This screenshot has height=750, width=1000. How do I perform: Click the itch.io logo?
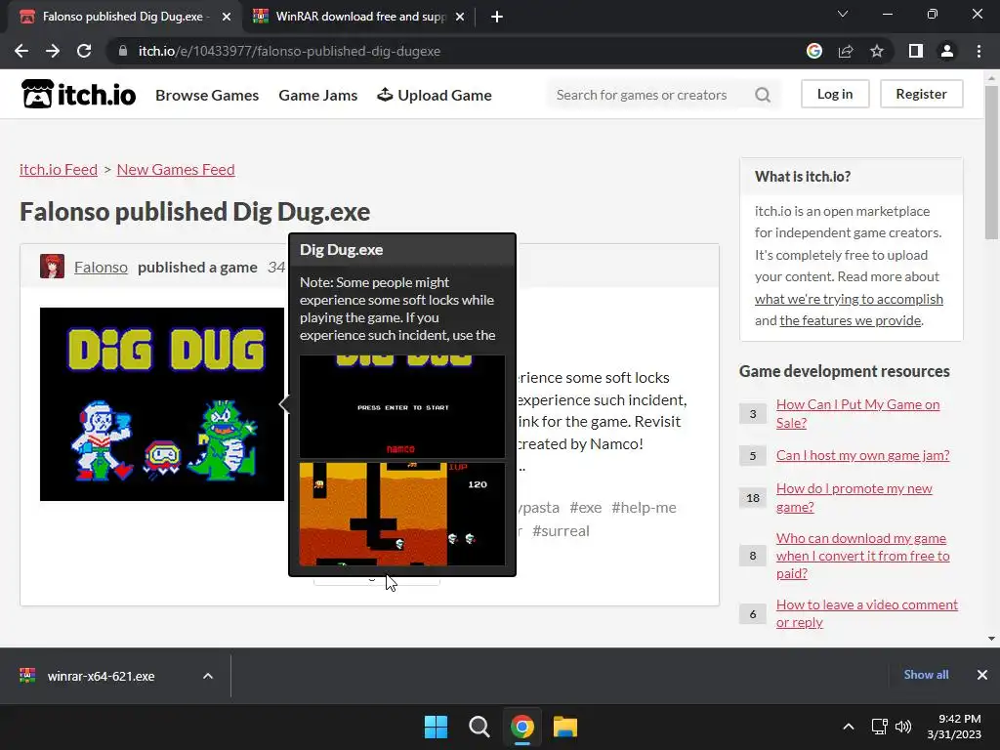pos(78,95)
